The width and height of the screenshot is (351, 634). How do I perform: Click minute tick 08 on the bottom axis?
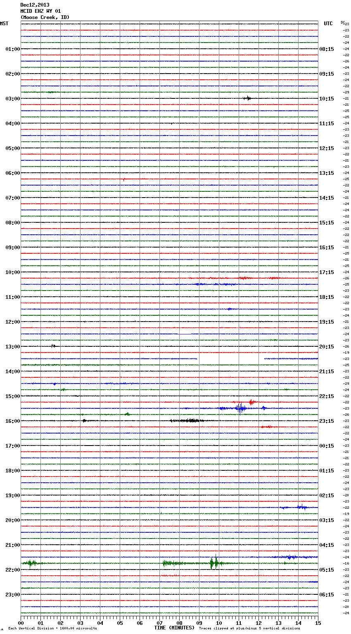pos(179,623)
